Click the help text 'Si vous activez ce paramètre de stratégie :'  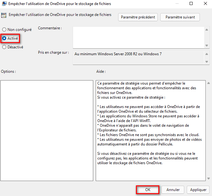coord(131,97)
